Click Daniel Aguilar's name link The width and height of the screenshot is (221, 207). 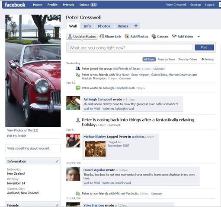click(94, 170)
